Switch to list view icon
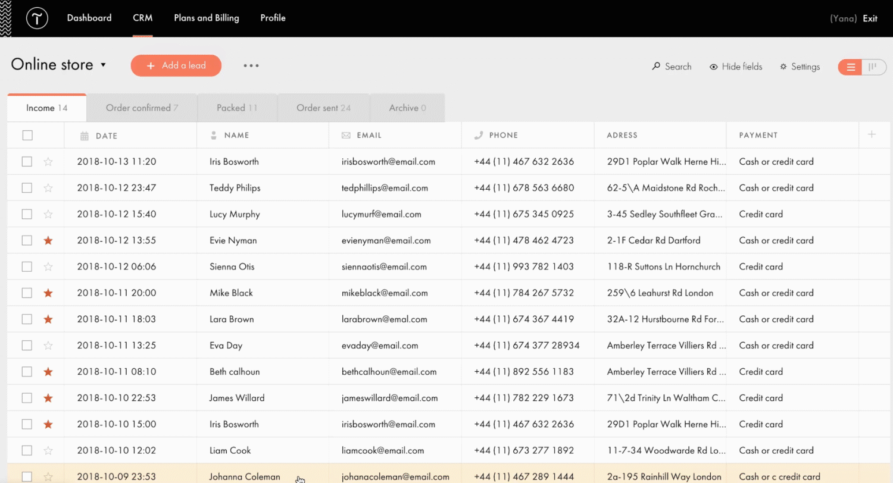This screenshot has width=893, height=483. tap(851, 67)
